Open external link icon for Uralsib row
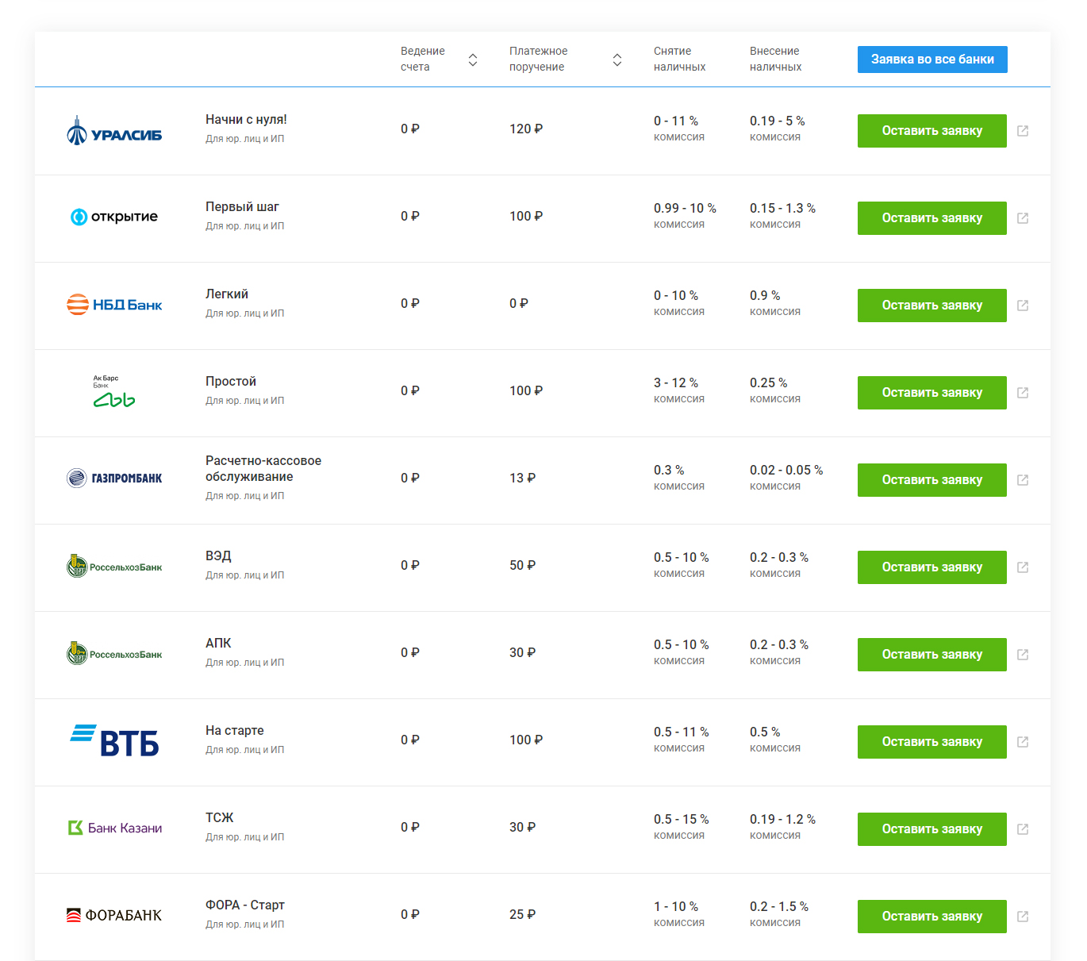This screenshot has width=1087, height=961. click(x=1023, y=131)
